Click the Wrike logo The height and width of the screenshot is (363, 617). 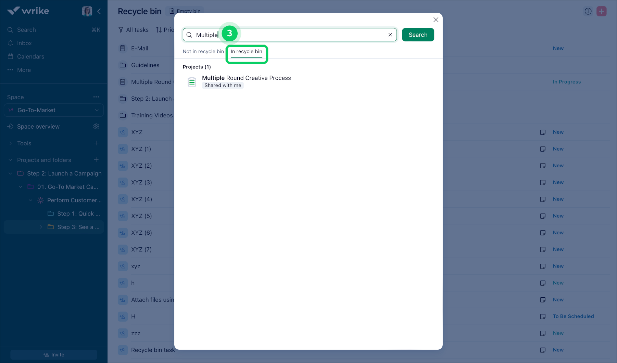tap(28, 11)
